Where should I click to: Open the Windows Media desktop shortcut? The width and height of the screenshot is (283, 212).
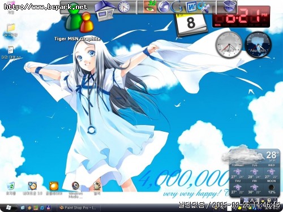pyautogui.click(x=76, y=186)
